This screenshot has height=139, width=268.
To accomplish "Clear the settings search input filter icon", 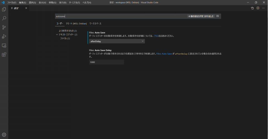I will (x=217, y=16).
